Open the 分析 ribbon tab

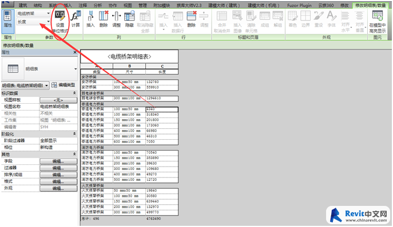tap(97, 5)
